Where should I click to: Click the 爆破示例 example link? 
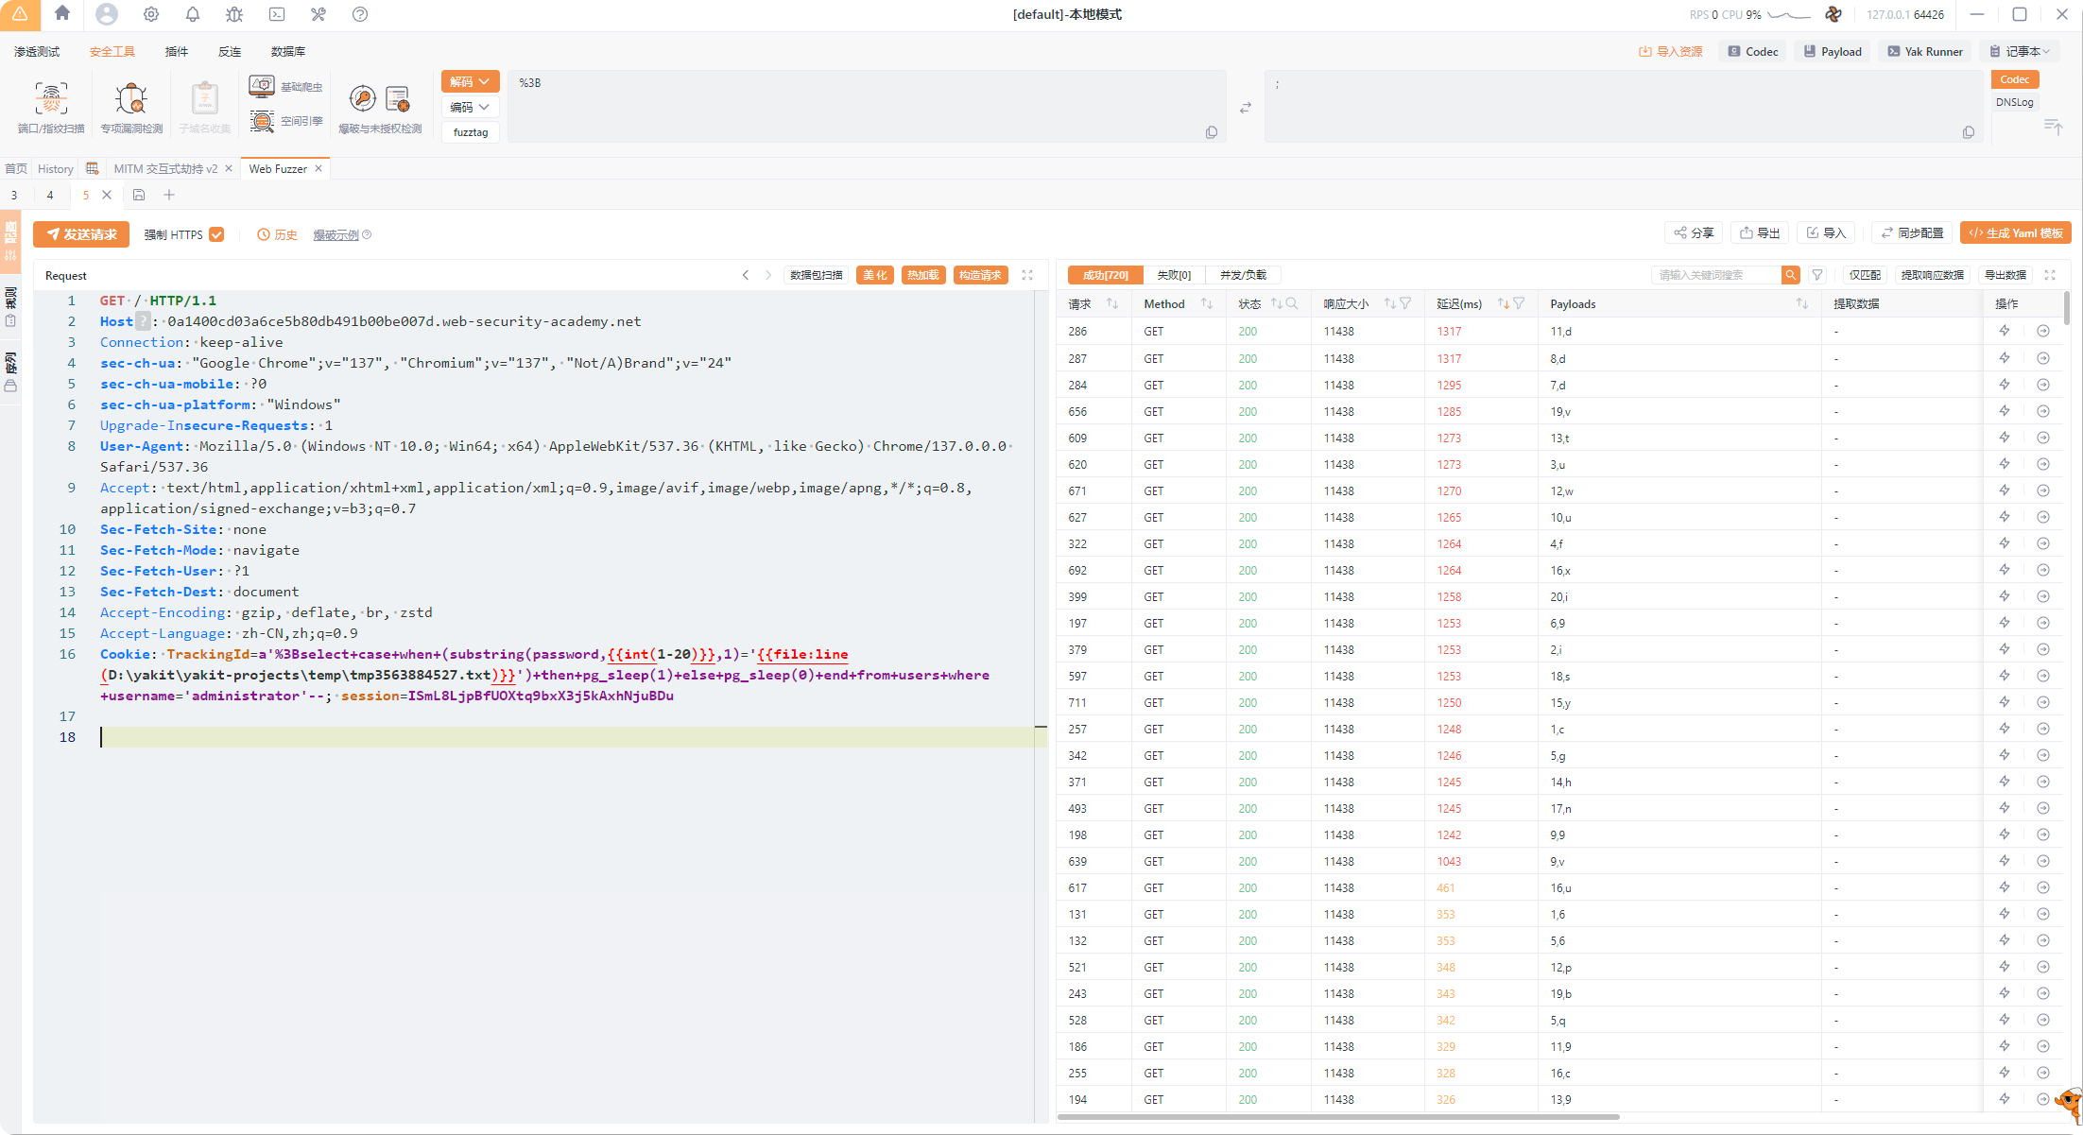[x=336, y=234]
